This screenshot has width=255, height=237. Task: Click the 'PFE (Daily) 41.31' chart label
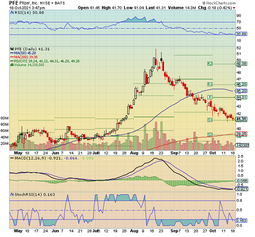click(32, 49)
